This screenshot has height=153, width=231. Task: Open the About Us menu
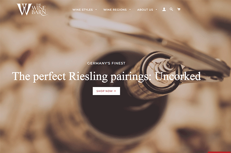click(x=145, y=10)
